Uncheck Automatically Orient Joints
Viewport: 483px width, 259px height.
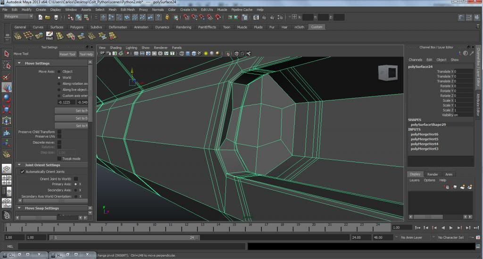pos(22,172)
